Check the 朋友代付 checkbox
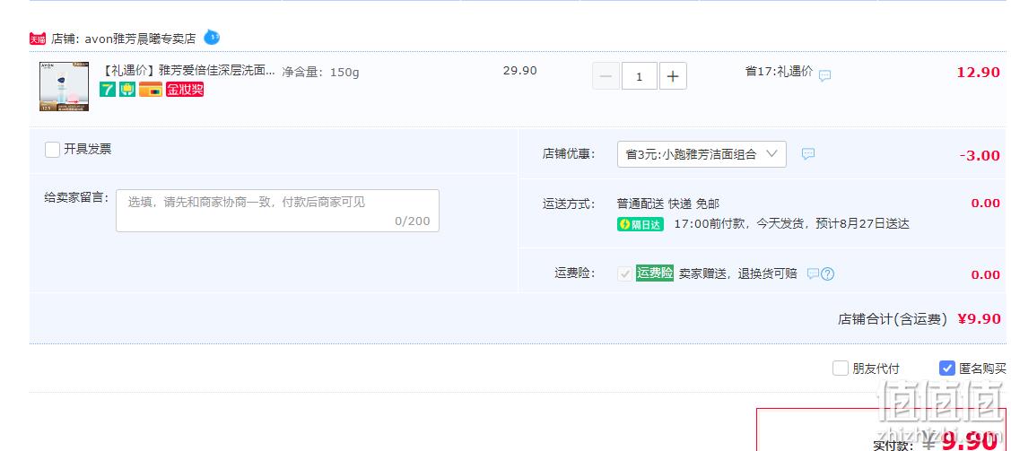 tap(841, 369)
